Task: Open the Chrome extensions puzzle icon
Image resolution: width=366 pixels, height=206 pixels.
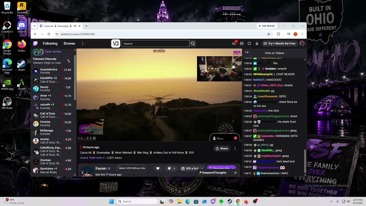Action: tap(278, 34)
